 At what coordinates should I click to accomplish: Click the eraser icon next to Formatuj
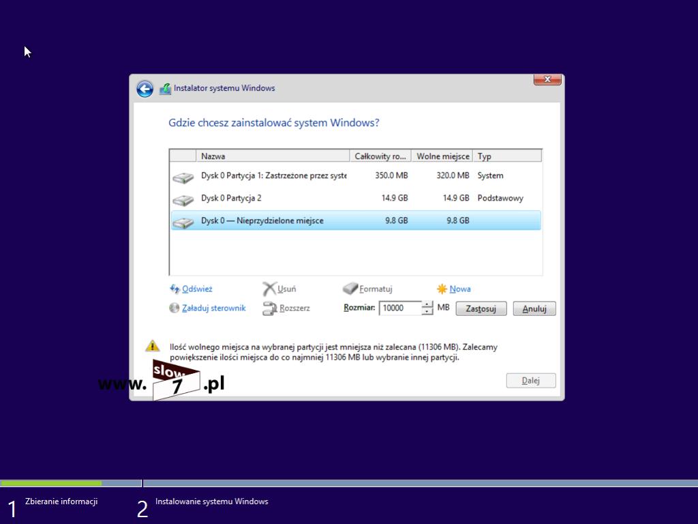tap(350, 289)
